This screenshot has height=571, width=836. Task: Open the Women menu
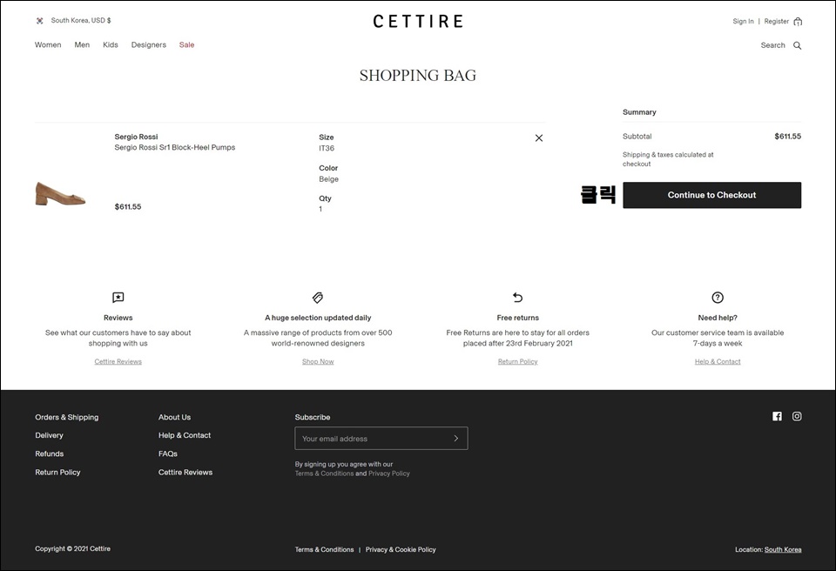[48, 44]
